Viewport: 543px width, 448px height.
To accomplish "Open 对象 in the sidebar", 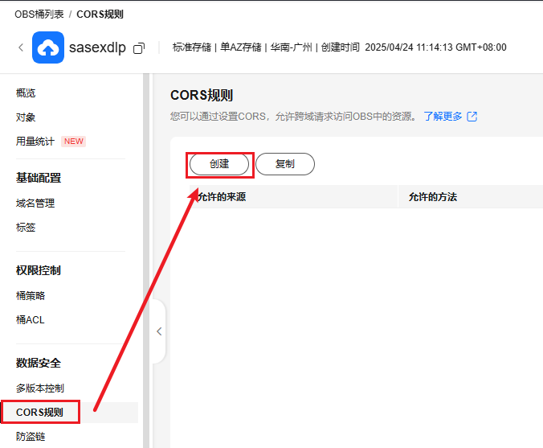I will tap(26, 117).
